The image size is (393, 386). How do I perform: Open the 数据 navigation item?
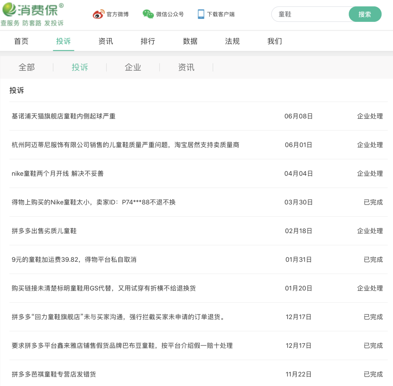190,41
